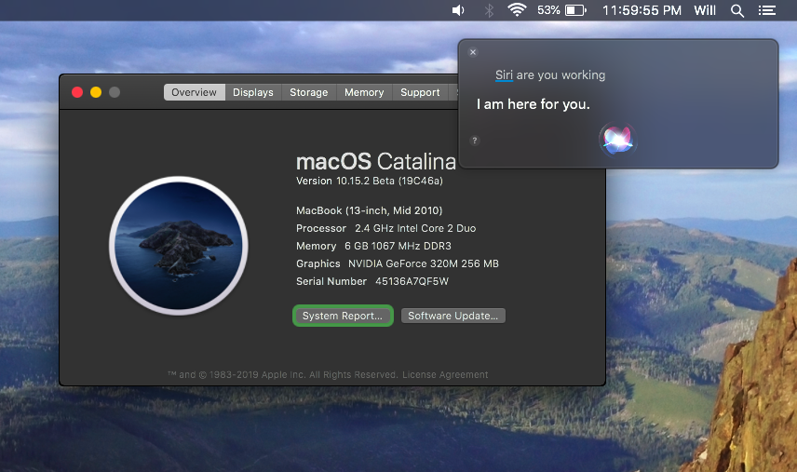Screen dimensions: 797x472
Task: Select the Overview tab
Action: 195,92
